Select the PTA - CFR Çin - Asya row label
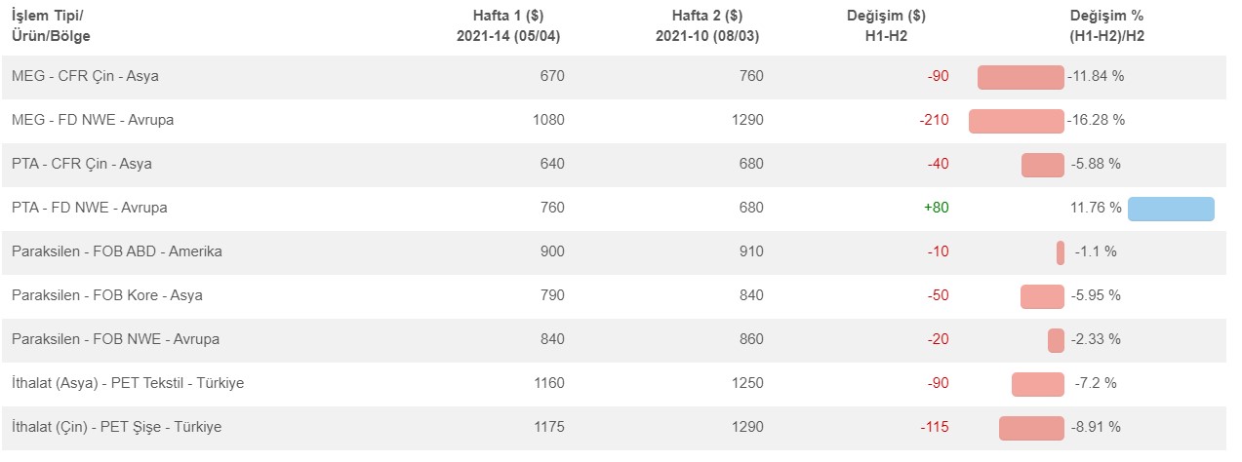Image resolution: width=1242 pixels, height=462 pixels. coord(82,164)
